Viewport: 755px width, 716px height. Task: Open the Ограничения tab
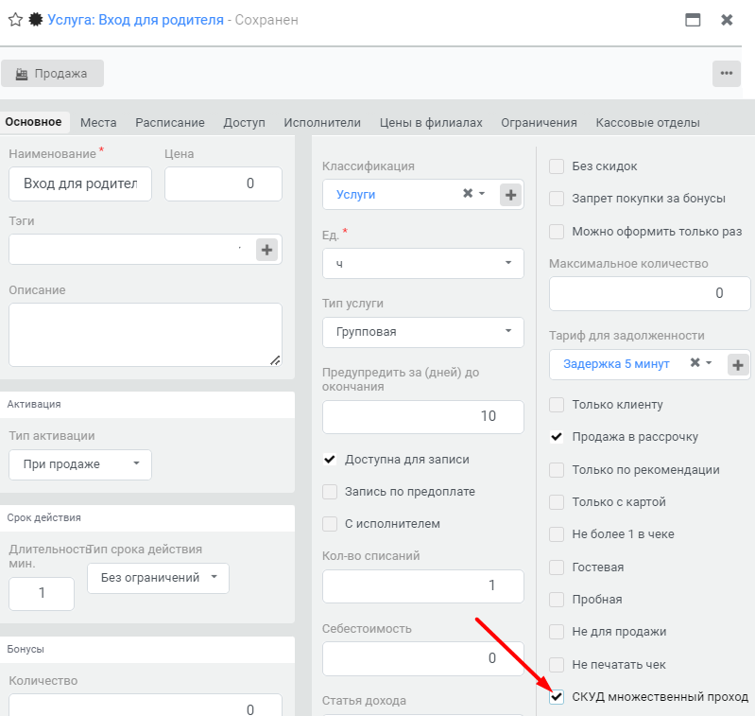(x=539, y=122)
